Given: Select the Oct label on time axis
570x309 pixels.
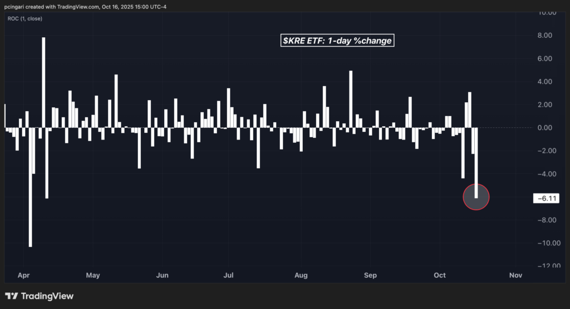Looking at the screenshot, I should pyautogui.click(x=440, y=275).
